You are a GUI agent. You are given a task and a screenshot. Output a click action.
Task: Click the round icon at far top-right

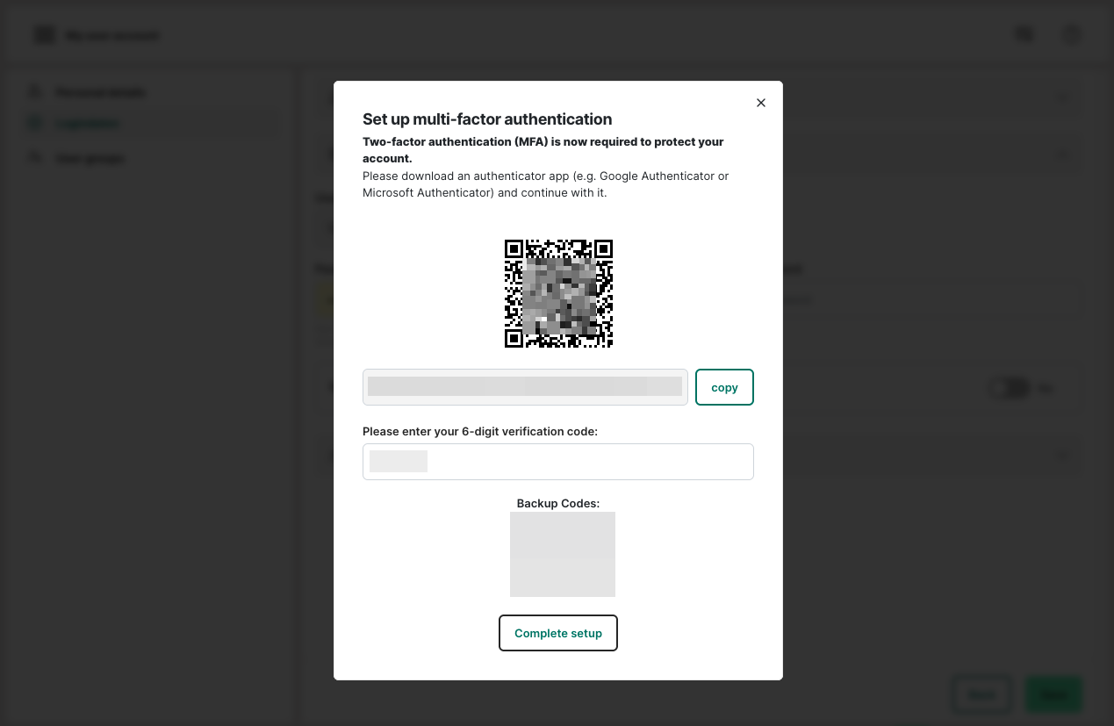[1071, 35]
